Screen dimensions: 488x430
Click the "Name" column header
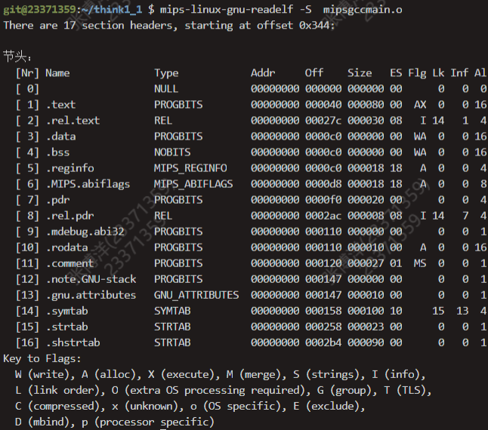pyautogui.click(x=57, y=73)
